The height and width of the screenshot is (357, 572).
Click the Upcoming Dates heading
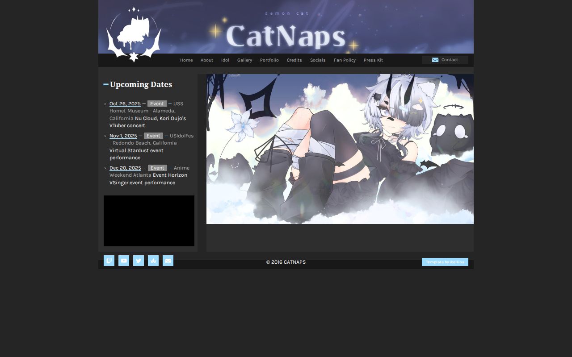coord(141,84)
